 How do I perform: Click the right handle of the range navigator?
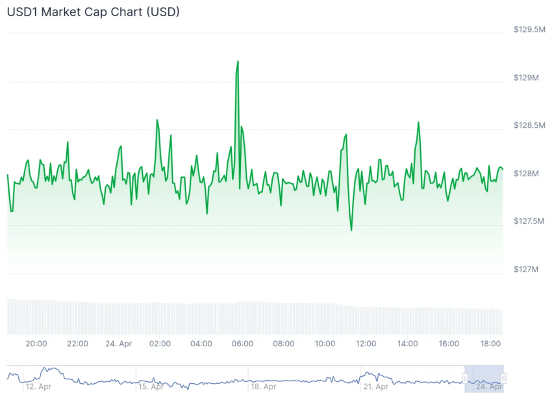point(503,378)
